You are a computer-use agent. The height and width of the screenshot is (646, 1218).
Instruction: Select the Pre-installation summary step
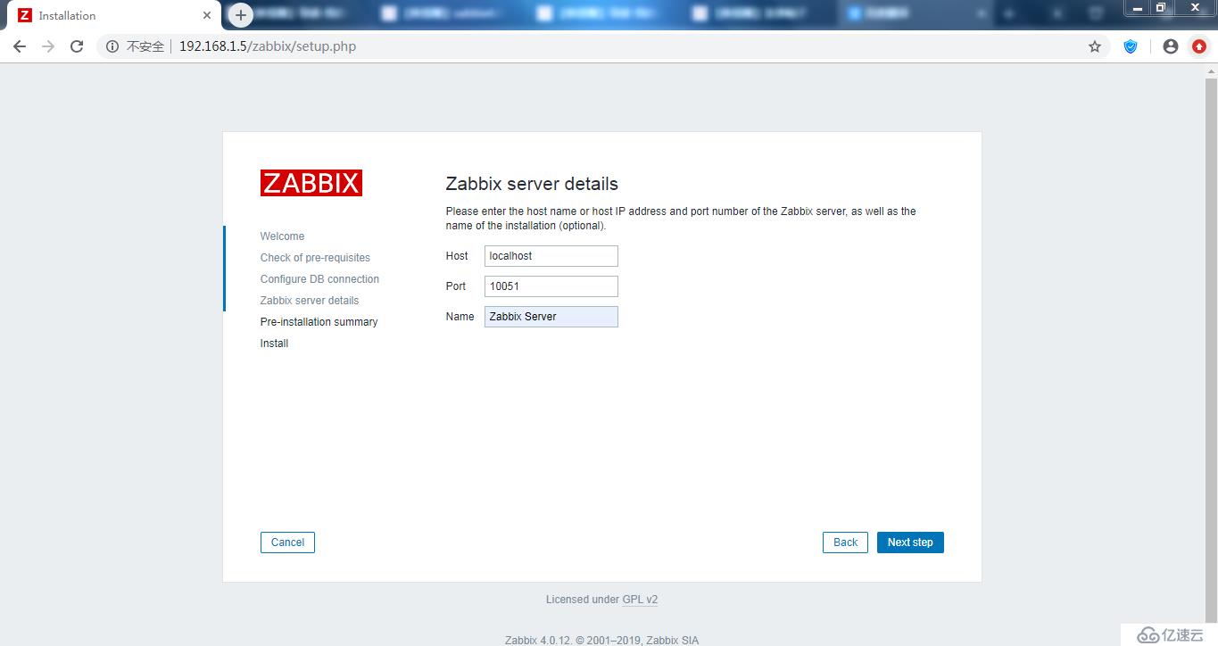click(319, 322)
